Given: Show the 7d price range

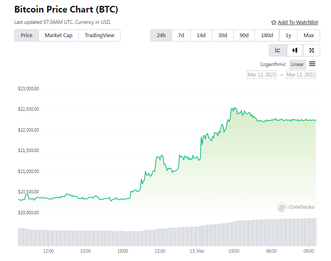Looking at the screenshot, I should (x=181, y=35).
